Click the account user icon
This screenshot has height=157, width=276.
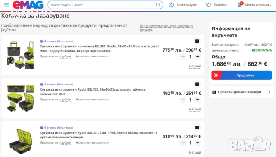pyautogui.click(x=171, y=5)
